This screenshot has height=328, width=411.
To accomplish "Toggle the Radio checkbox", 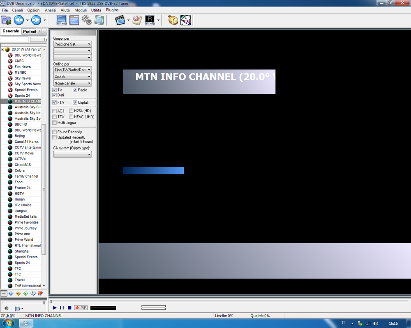I will click(75, 90).
